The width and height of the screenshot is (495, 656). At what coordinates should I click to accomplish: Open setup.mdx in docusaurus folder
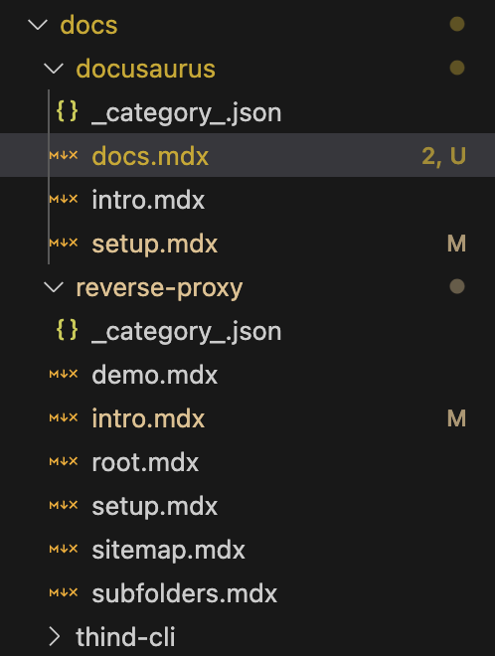click(247, 243)
